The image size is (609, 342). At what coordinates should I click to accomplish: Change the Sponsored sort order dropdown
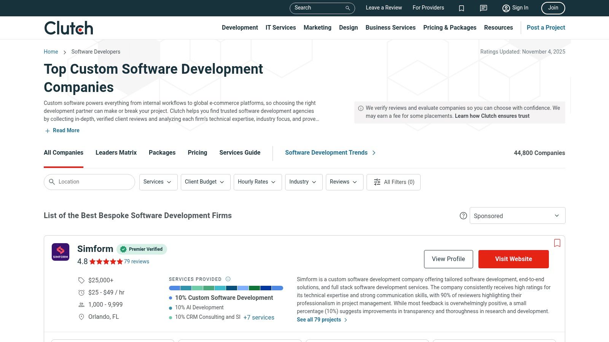[x=517, y=215]
